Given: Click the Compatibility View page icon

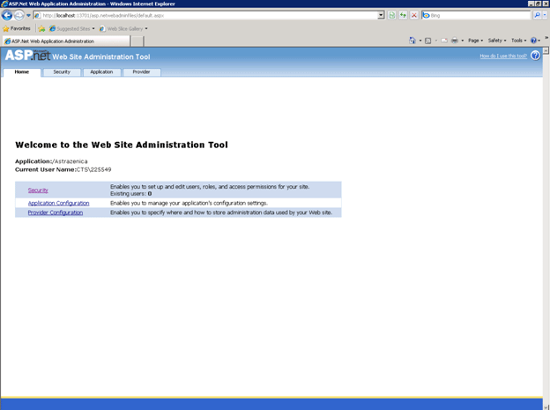Looking at the screenshot, I should coord(392,16).
